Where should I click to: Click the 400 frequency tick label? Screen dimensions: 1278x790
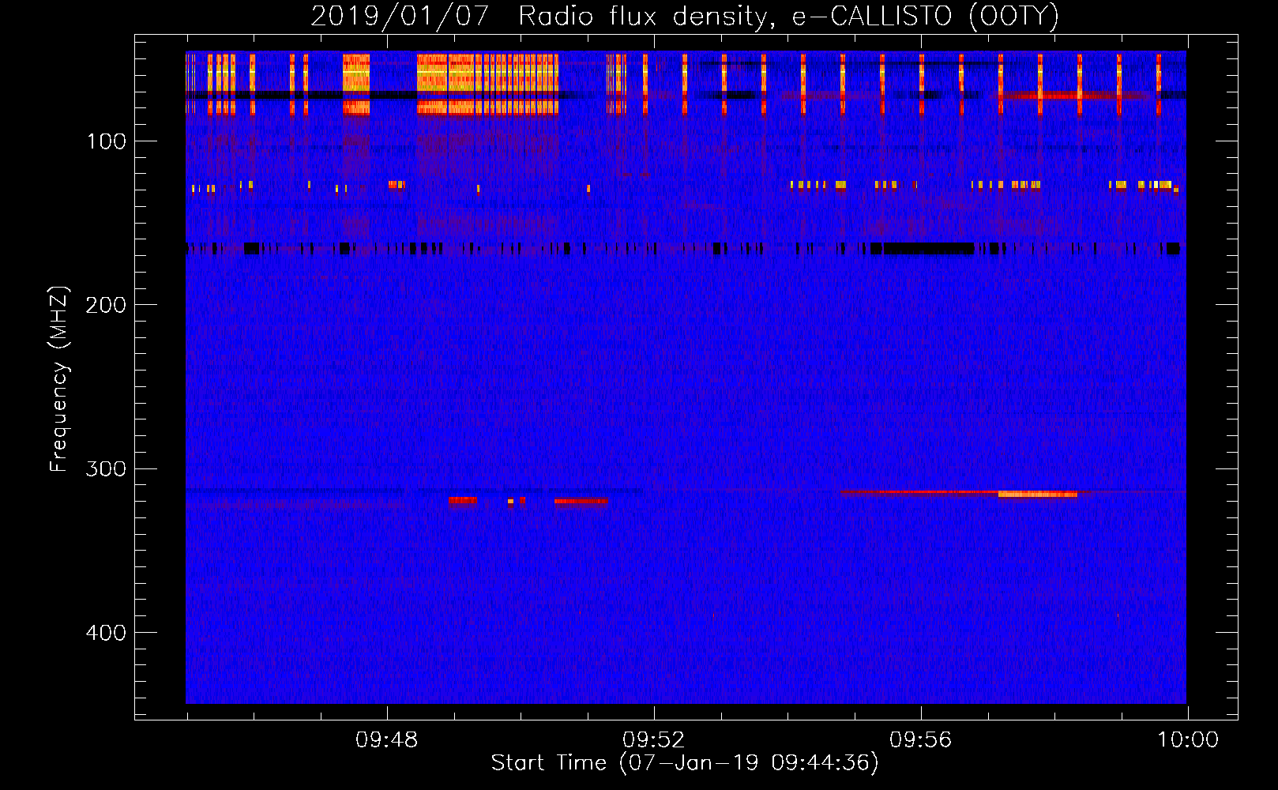(106, 633)
